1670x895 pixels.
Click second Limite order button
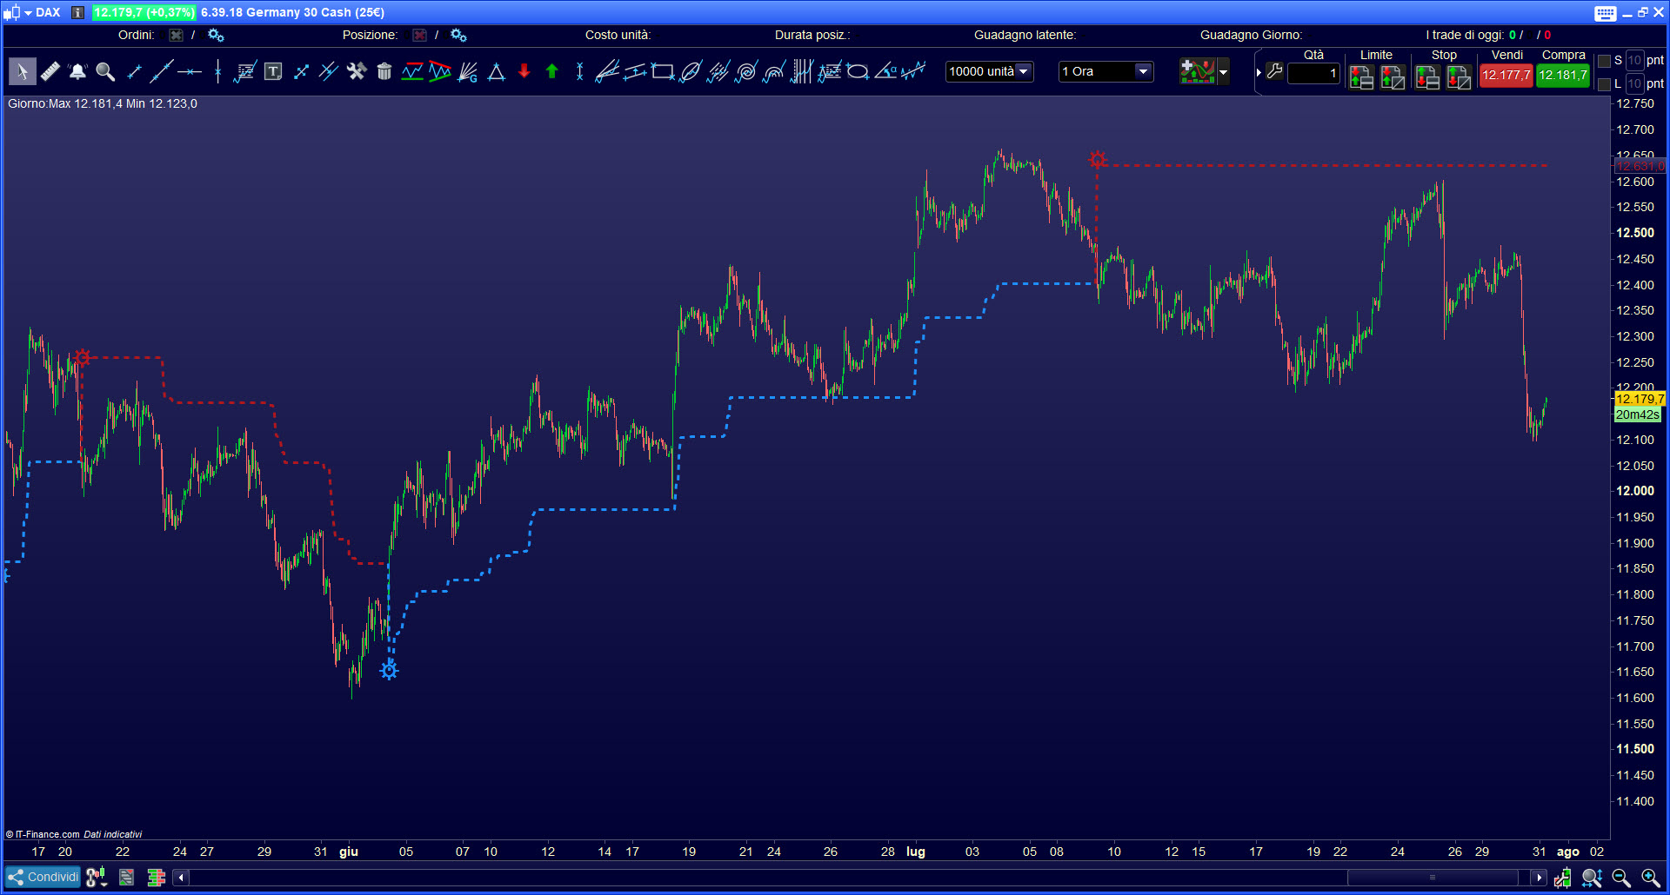coord(1393,76)
